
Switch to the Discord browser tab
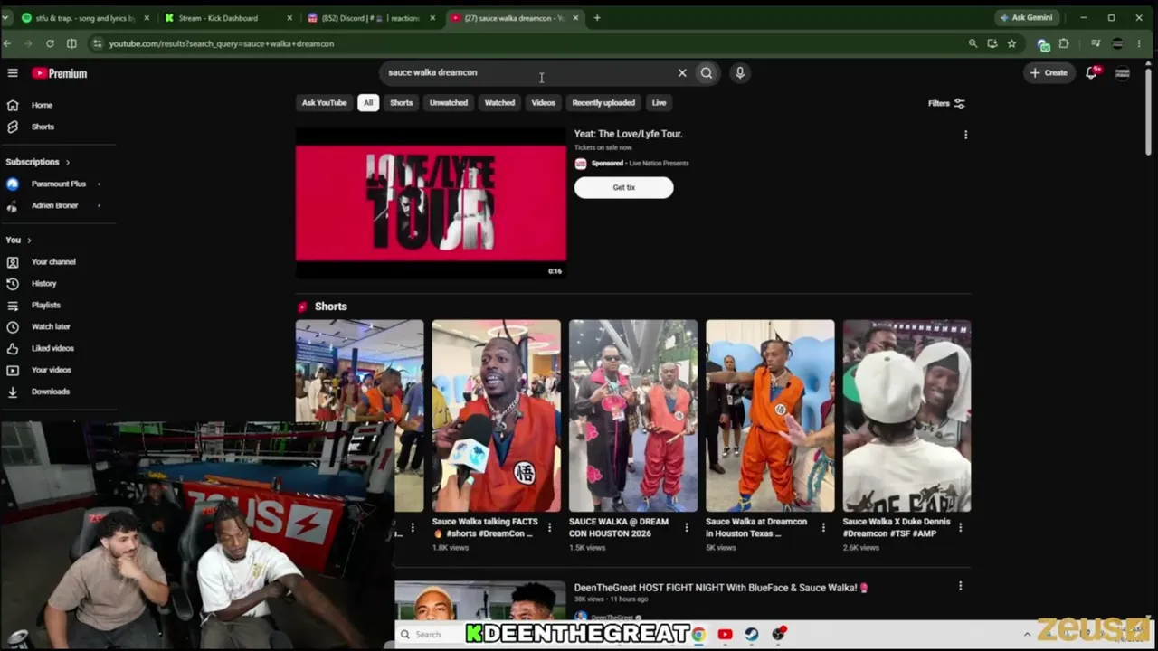pyautogui.click(x=371, y=18)
